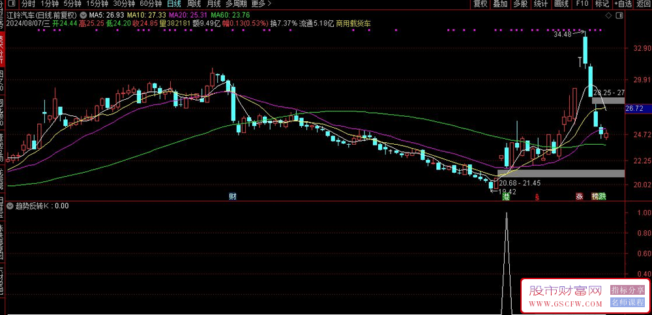Viewport: 652px width, 315px height.
Task: Open the 多周期 multi-period view
Action: 236,4
